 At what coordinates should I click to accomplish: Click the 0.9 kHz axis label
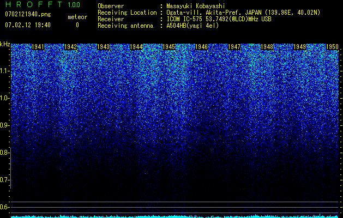(x=4, y=125)
